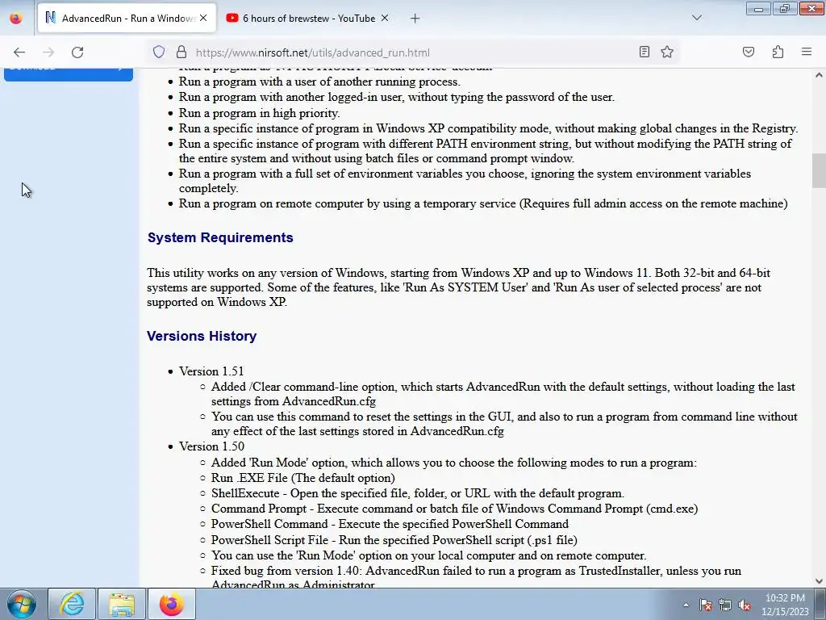Bookmark this page with the star
826x620 pixels.
click(x=667, y=52)
